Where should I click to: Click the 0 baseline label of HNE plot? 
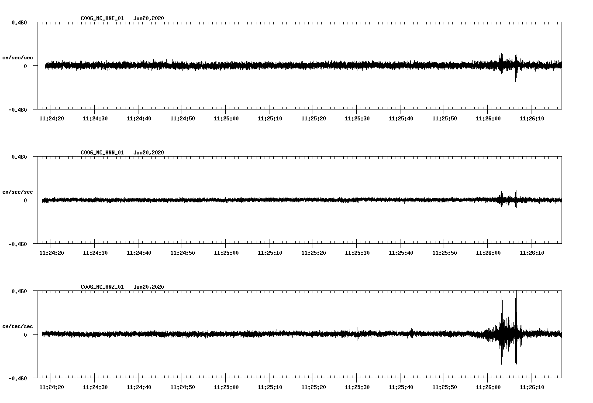pos(25,66)
